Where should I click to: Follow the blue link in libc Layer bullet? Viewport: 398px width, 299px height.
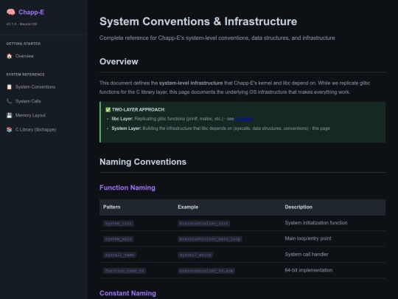click(244, 119)
